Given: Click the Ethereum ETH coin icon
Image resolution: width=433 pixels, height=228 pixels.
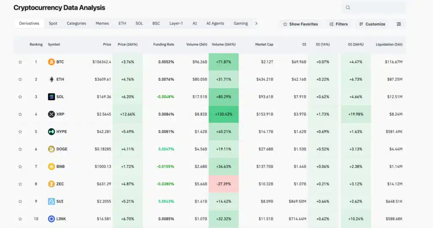Looking at the screenshot, I should [51, 79].
